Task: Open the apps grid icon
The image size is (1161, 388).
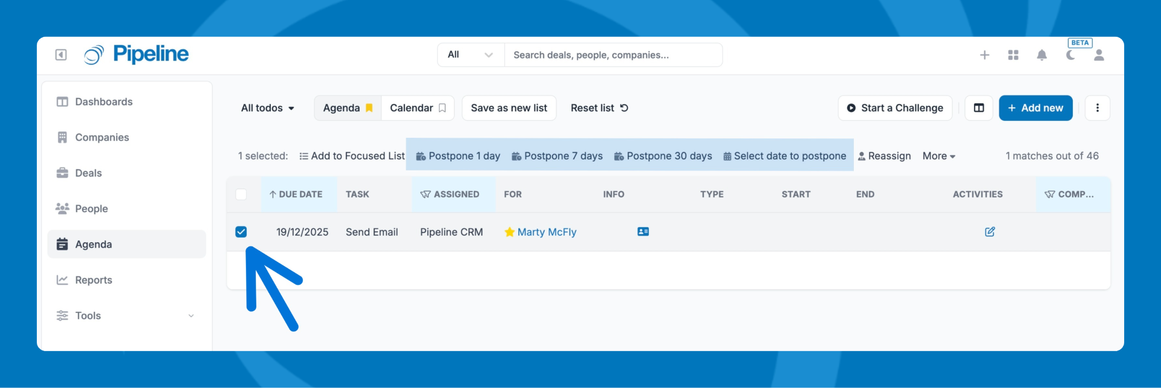Action: point(1013,55)
